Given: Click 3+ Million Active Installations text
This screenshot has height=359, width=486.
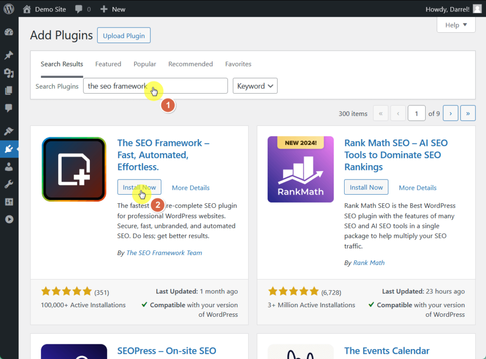Looking at the screenshot, I should pos(311,305).
